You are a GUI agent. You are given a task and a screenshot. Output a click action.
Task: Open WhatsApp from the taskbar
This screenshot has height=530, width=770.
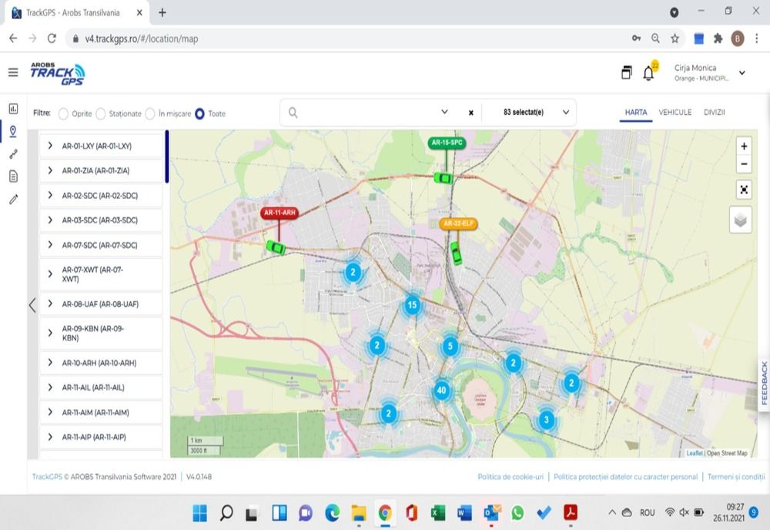(518, 512)
